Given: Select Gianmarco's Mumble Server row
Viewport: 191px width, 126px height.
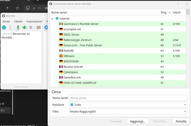Looking at the screenshot, I should [122, 24].
